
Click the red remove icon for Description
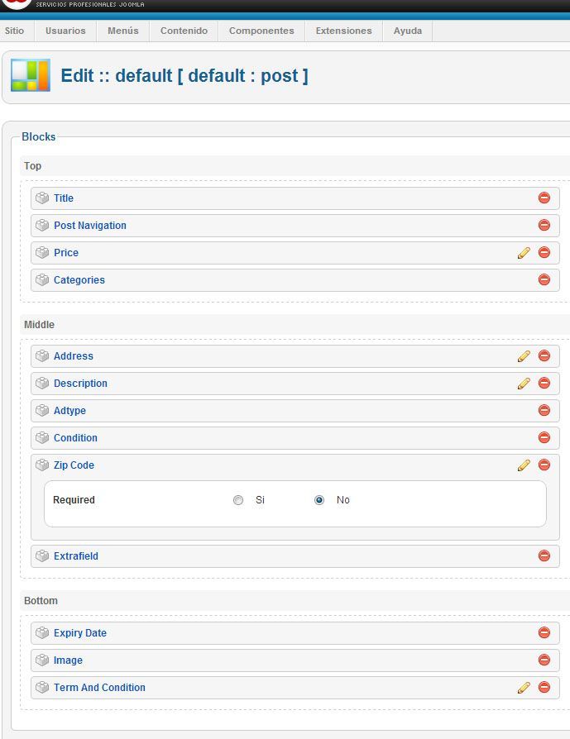(x=544, y=383)
